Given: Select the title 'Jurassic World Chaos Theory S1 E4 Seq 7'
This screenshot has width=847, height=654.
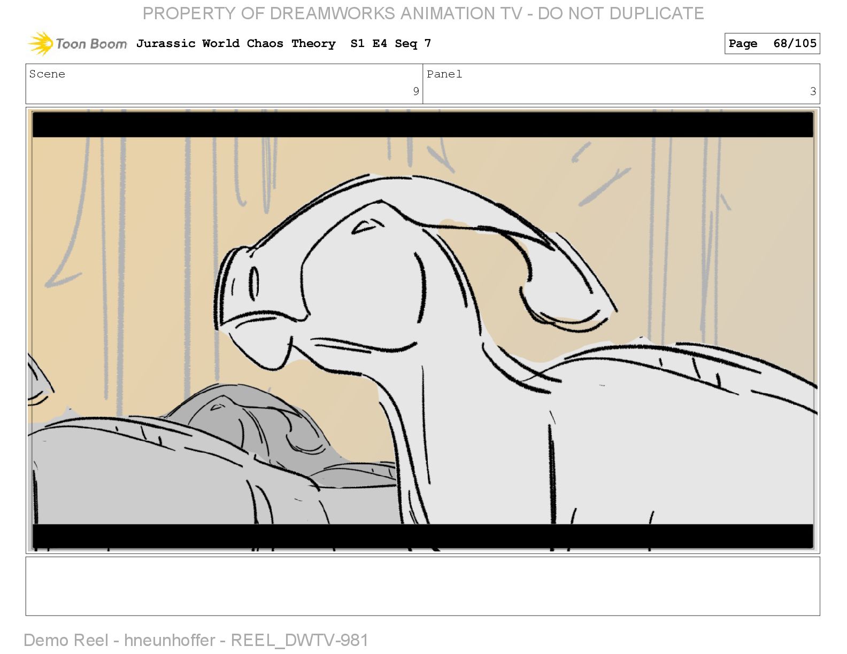Looking at the screenshot, I should 283,43.
